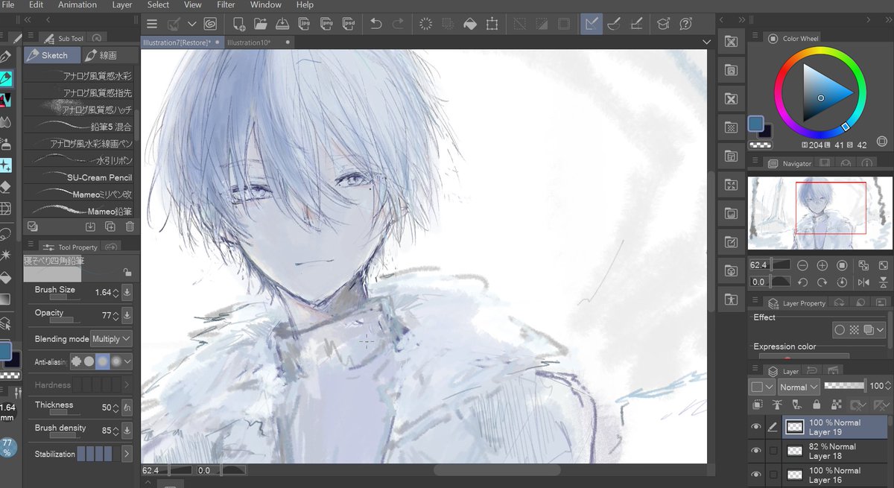
Task: Open the Brush Size dynamics button
Action: (127, 292)
